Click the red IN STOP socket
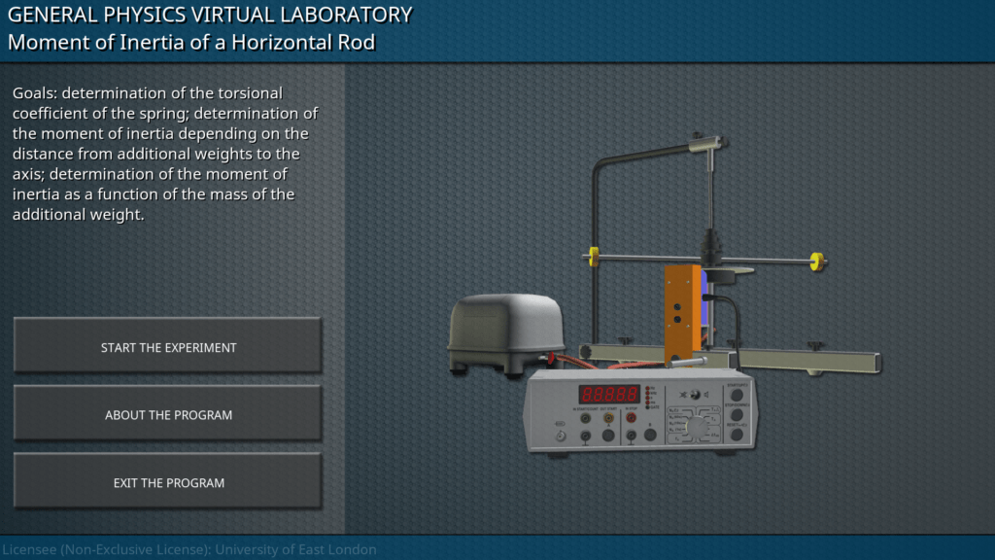 point(631,419)
